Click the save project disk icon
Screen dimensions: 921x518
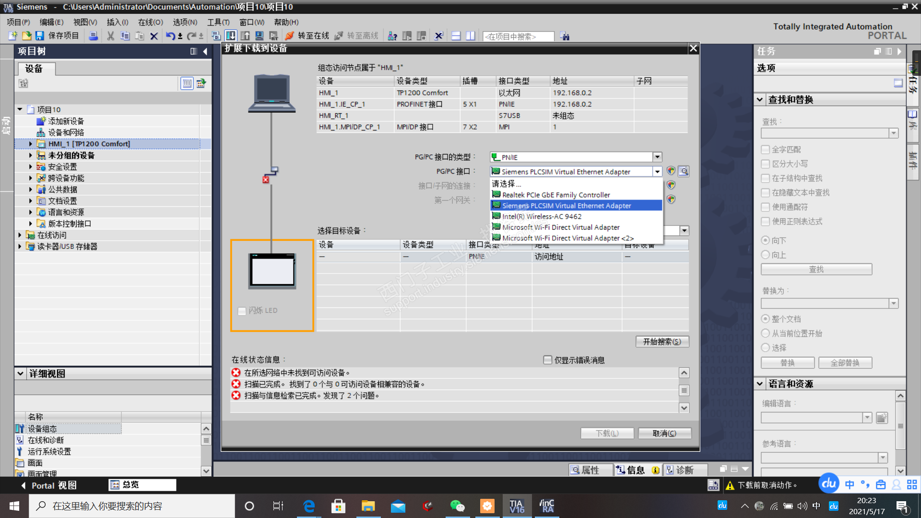[x=40, y=36]
